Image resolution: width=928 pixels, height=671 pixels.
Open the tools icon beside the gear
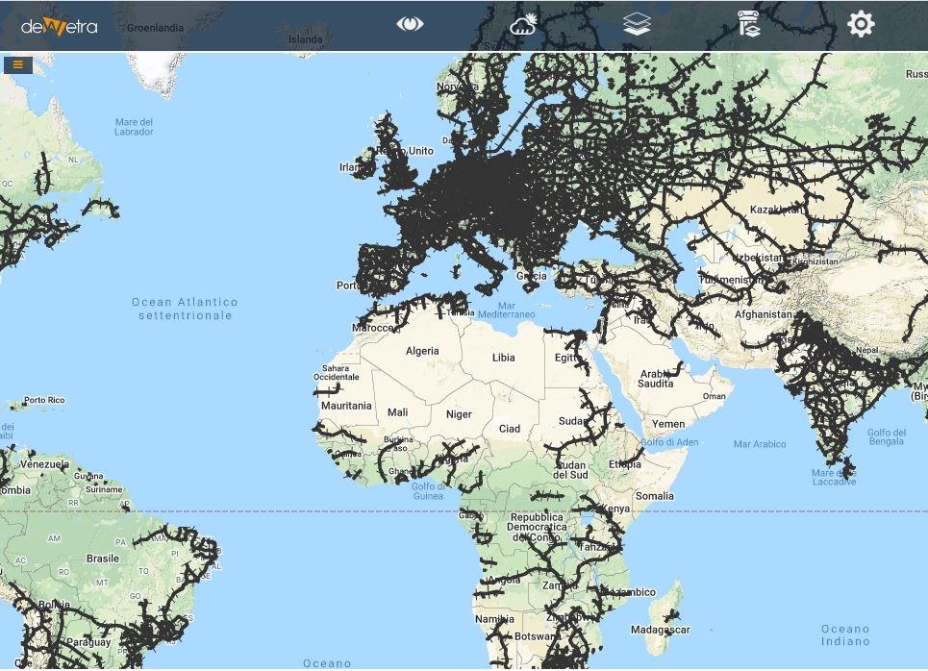749,24
